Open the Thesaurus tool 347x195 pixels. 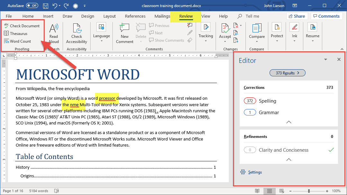click(x=18, y=33)
